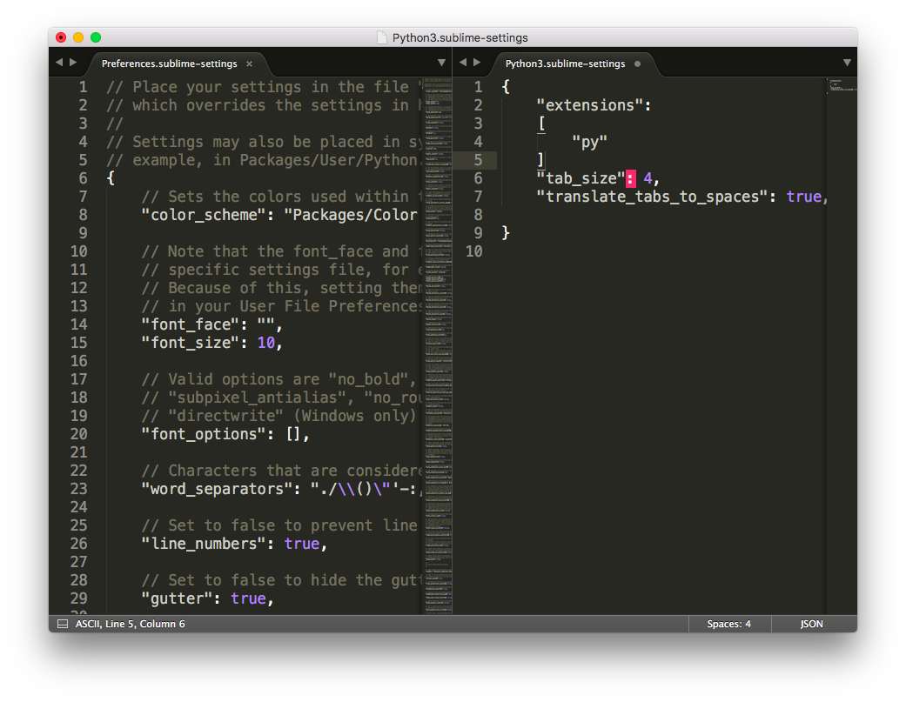
Task: Go to previous tab in right pane
Action: [463, 63]
